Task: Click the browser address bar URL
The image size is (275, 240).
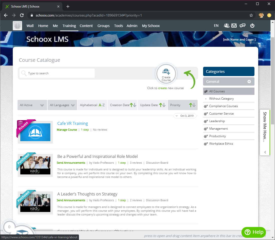Action: click(89, 16)
